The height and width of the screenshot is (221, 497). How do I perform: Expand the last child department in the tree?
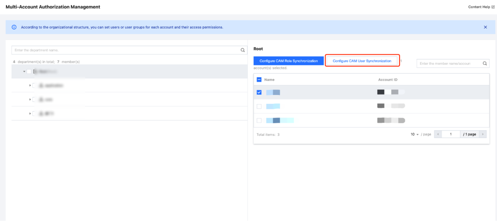coord(30,114)
